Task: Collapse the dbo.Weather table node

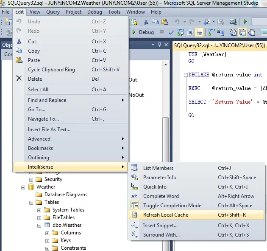Action: point(39,226)
